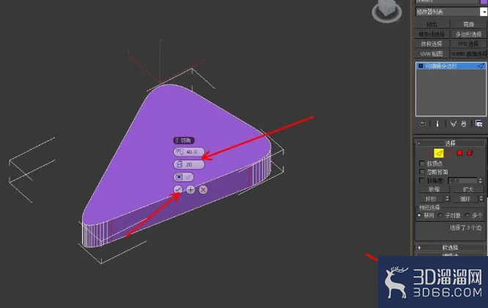Select the 子对象 preview radio button

440,215
